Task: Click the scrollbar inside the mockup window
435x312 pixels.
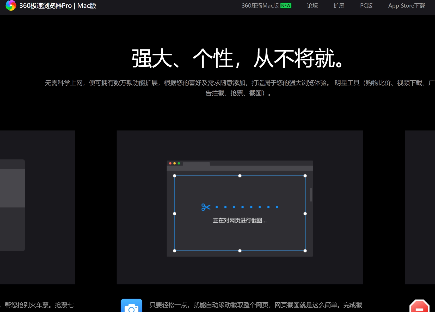Action: pos(311,195)
